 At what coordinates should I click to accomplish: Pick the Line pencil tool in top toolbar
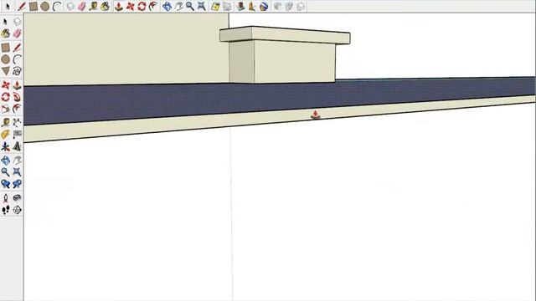click(x=22, y=6)
